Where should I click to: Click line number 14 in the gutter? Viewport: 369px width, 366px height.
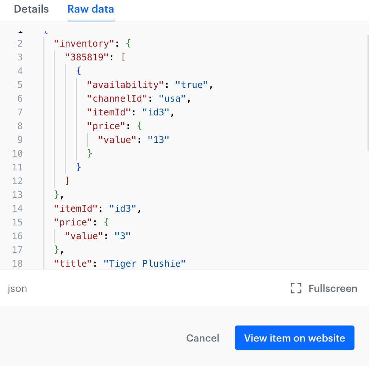tap(17, 208)
